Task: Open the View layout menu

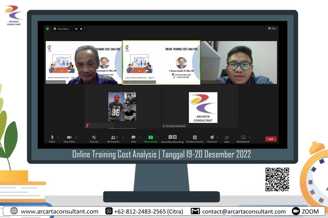Action: coord(272,28)
